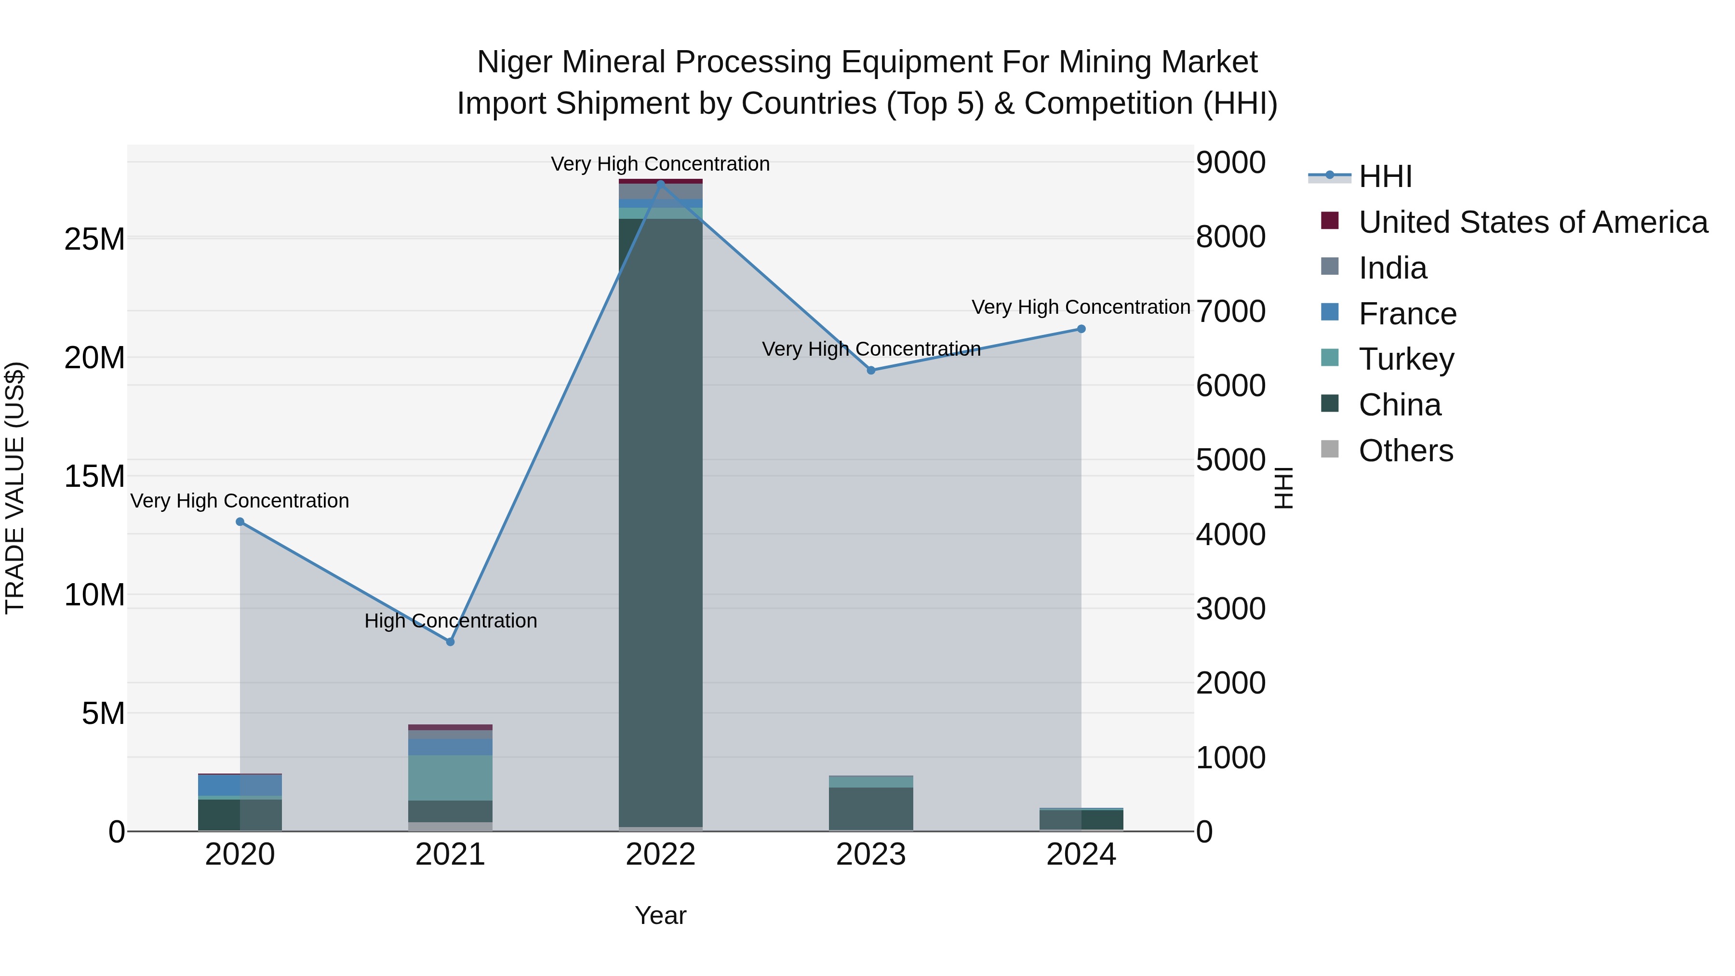Click the 2022 India bar segment
The image size is (1735, 976).
661,191
